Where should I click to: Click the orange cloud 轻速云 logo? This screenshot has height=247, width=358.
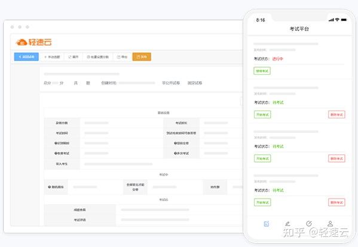click(33, 42)
